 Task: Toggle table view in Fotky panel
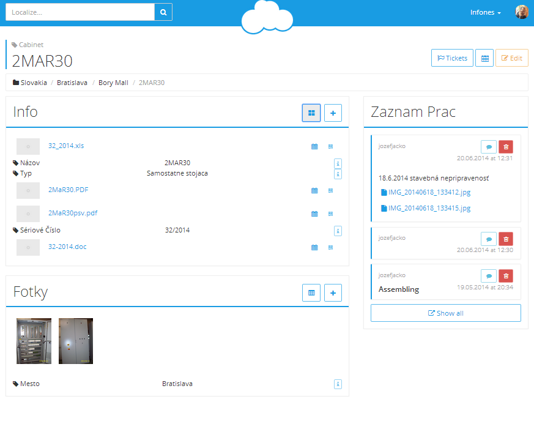point(311,293)
